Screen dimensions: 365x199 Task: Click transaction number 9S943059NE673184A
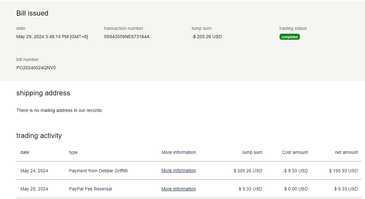point(126,37)
